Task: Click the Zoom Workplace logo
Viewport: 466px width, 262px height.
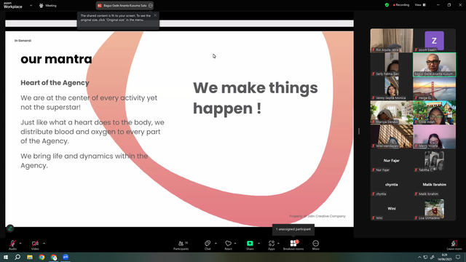Action: (13, 5)
